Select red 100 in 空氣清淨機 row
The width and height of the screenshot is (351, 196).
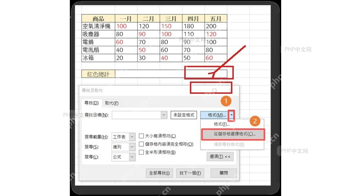[x=126, y=26]
